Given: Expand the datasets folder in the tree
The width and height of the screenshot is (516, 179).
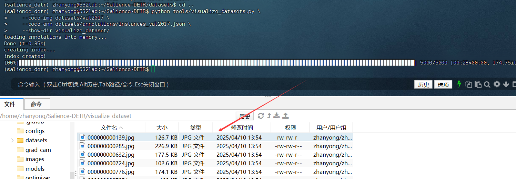Looking at the screenshot, I should [x=12, y=140].
